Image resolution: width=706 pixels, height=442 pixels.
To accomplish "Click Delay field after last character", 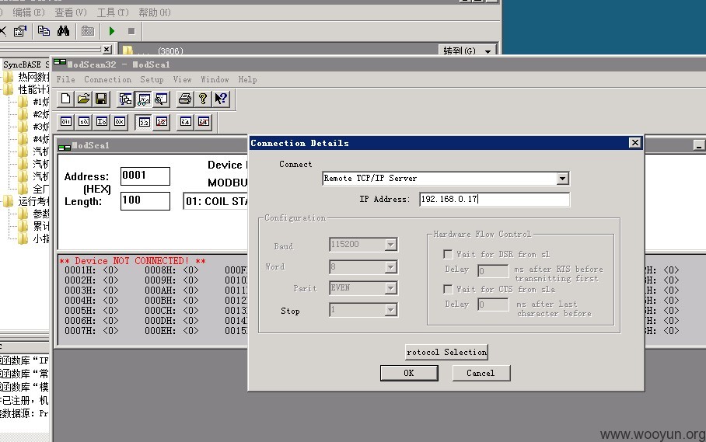I will 493,305.
